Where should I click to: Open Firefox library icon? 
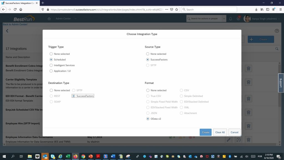(262, 9)
